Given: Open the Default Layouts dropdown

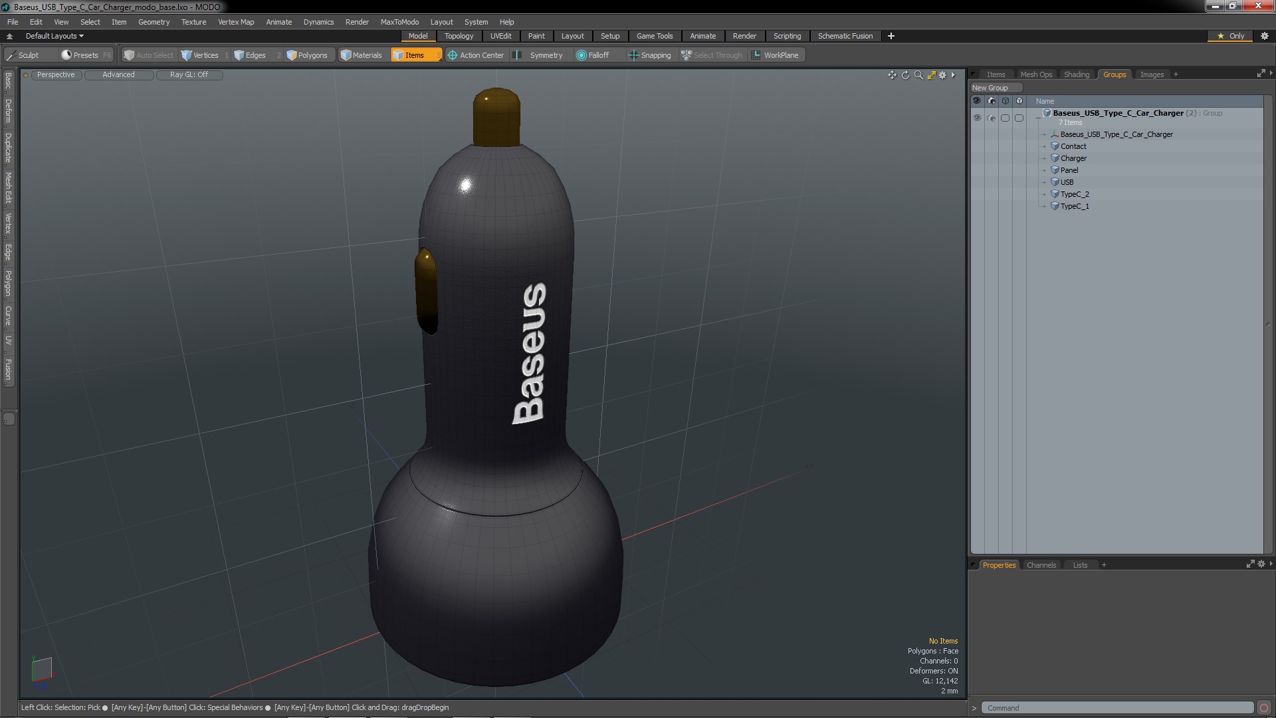Looking at the screenshot, I should pyautogui.click(x=54, y=36).
